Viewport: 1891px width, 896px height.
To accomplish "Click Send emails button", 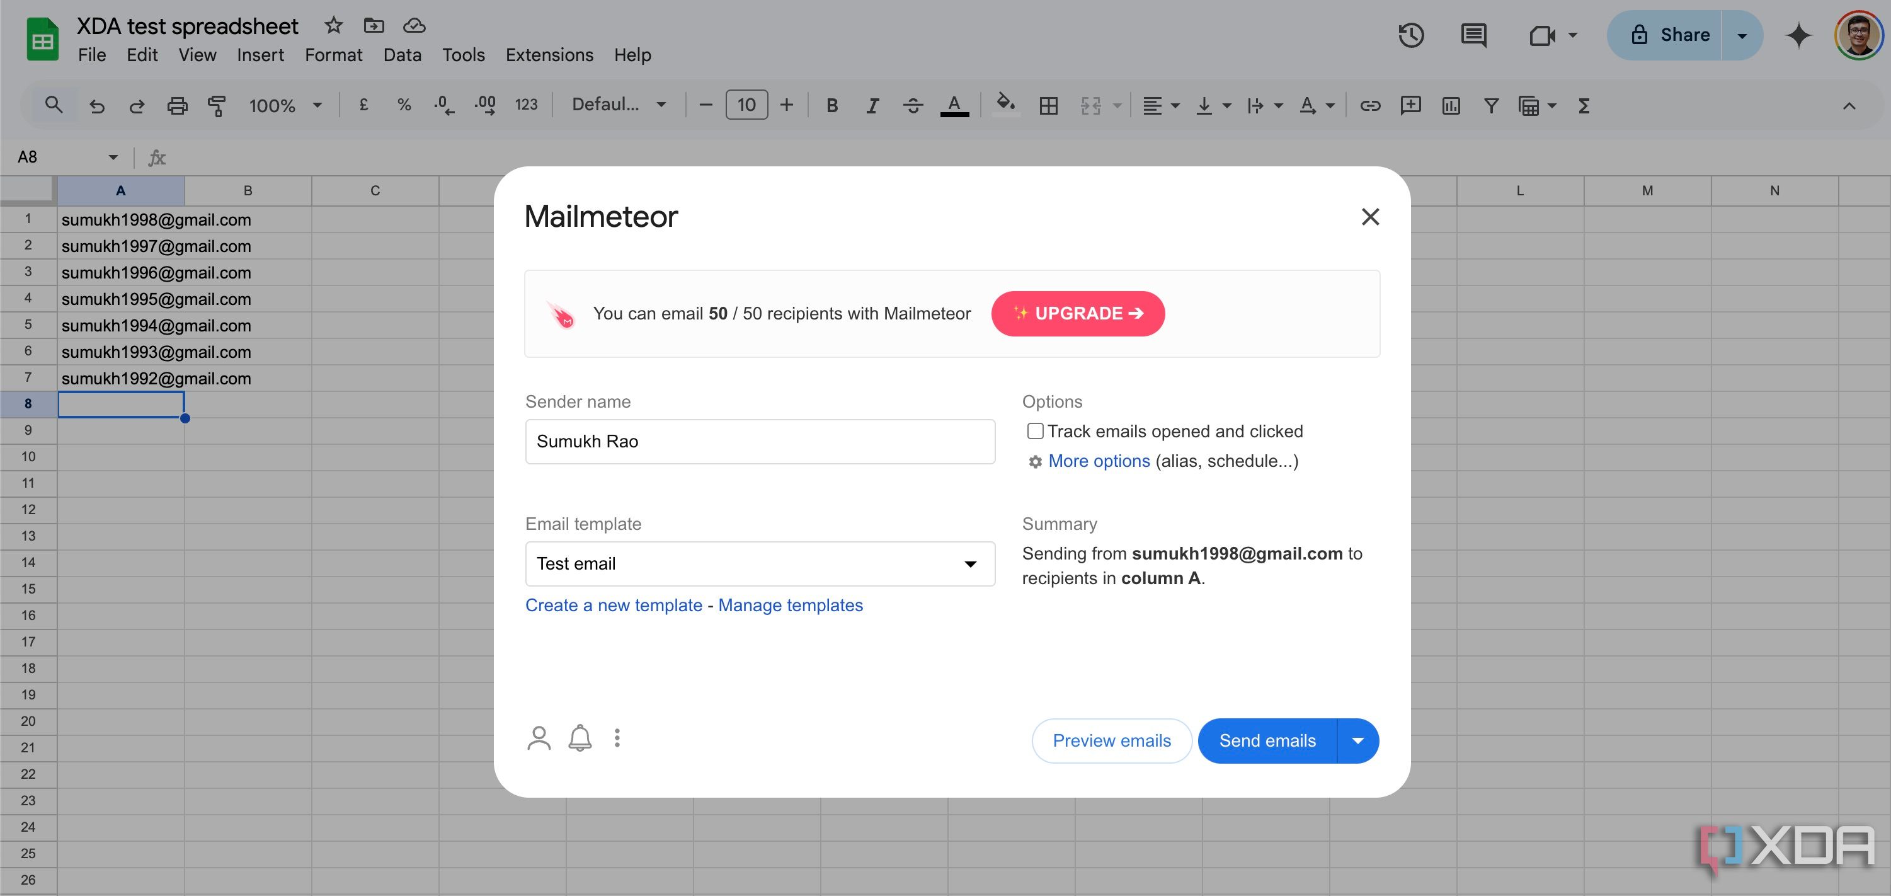I will pyautogui.click(x=1267, y=740).
